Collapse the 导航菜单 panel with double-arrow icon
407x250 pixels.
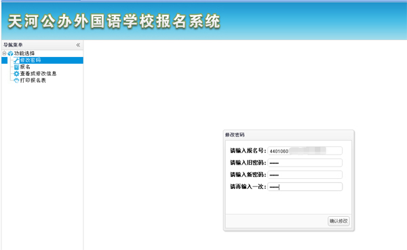[78, 45]
